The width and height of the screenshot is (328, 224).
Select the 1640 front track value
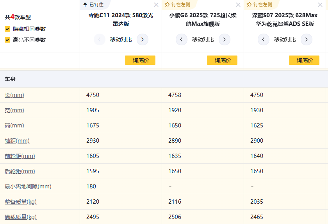click(x=257, y=156)
